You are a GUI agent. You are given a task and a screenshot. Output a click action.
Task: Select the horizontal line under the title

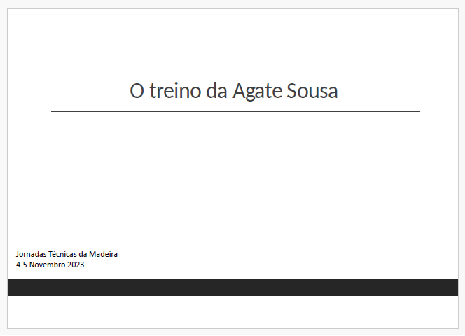[235, 111]
